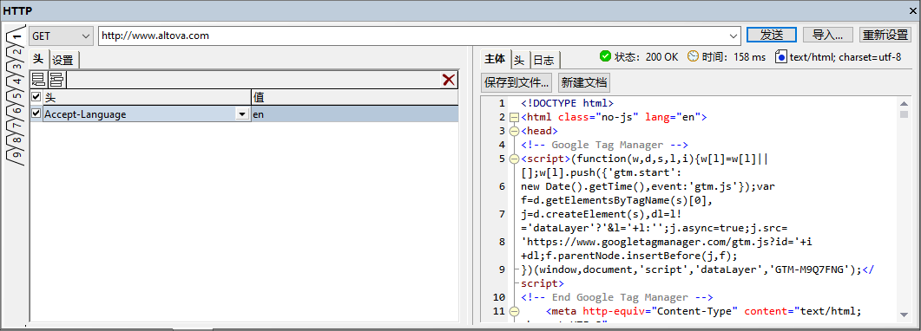Collapse the head element on line 3
The width and height of the screenshot is (921, 331).
[x=514, y=131]
